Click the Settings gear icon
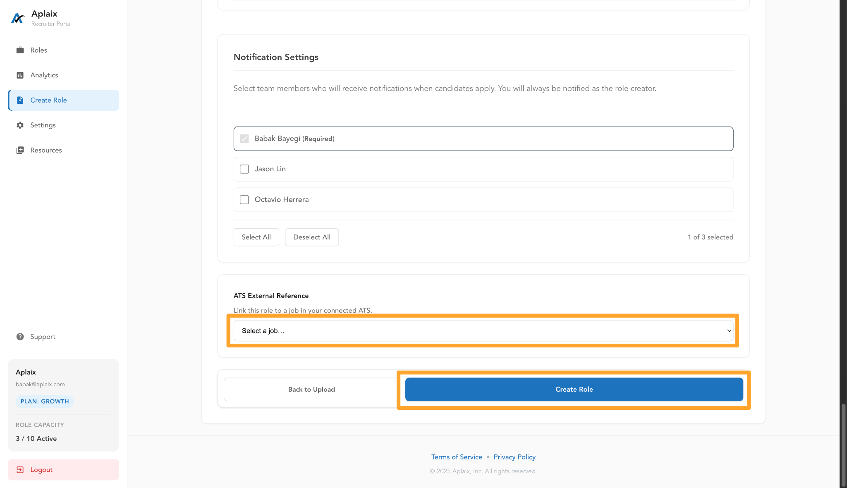Image resolution: width=847 pixels, height=488 pixels. click(x=20, y=125)
